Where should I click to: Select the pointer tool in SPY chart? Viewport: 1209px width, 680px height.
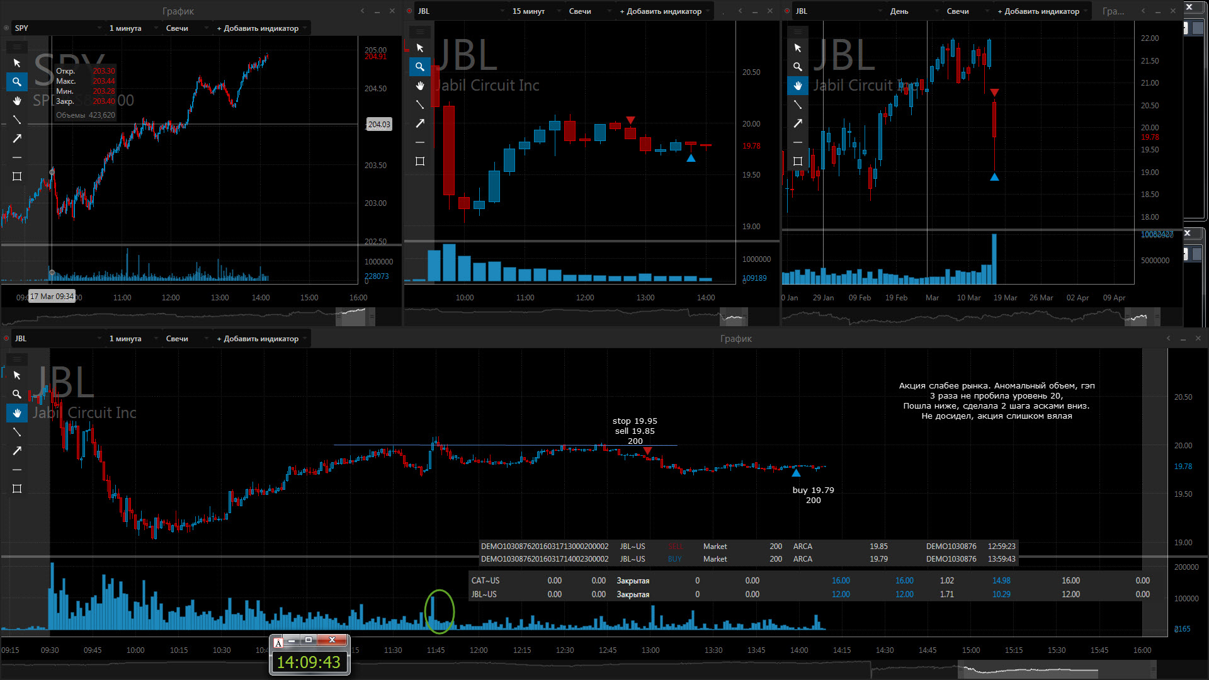pyautogui.click(x=17, y=63)
